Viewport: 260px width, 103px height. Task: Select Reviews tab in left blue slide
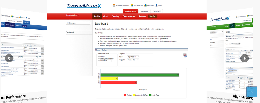point(18,26)
